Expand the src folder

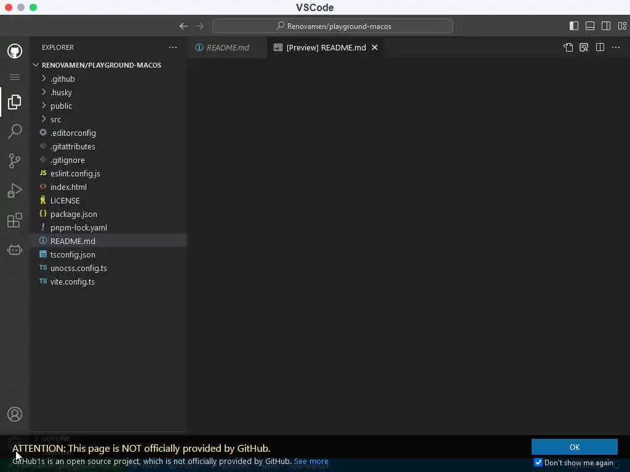pyautogui.click(x=108, y=119)
